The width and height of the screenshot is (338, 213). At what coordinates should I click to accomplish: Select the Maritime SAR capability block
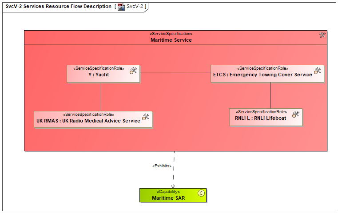173,195
